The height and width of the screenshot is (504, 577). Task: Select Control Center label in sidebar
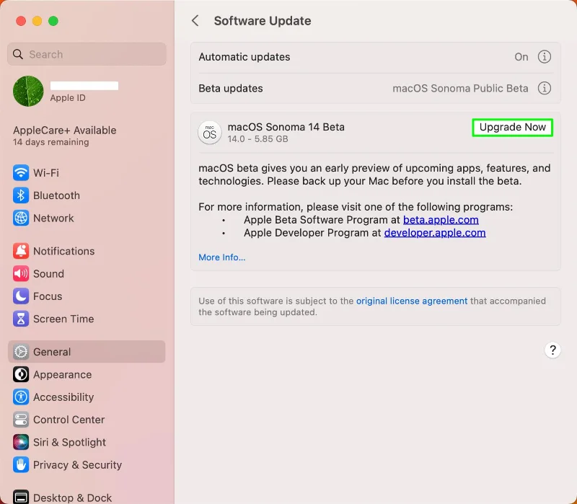(x=69, y=420)
